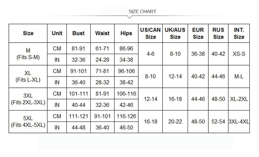The height and width of the screenshot is (157, 259).
Task: Click the M (Fits S-M) size cell
Action: (28, 54)
